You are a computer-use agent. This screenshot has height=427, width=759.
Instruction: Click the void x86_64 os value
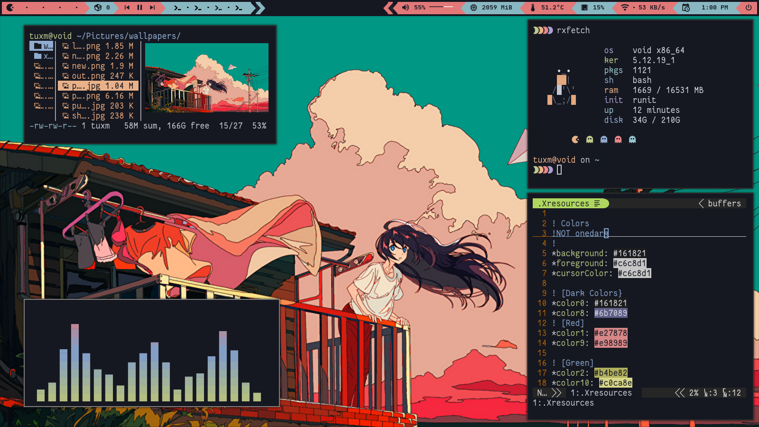click(x=658, y=50)
